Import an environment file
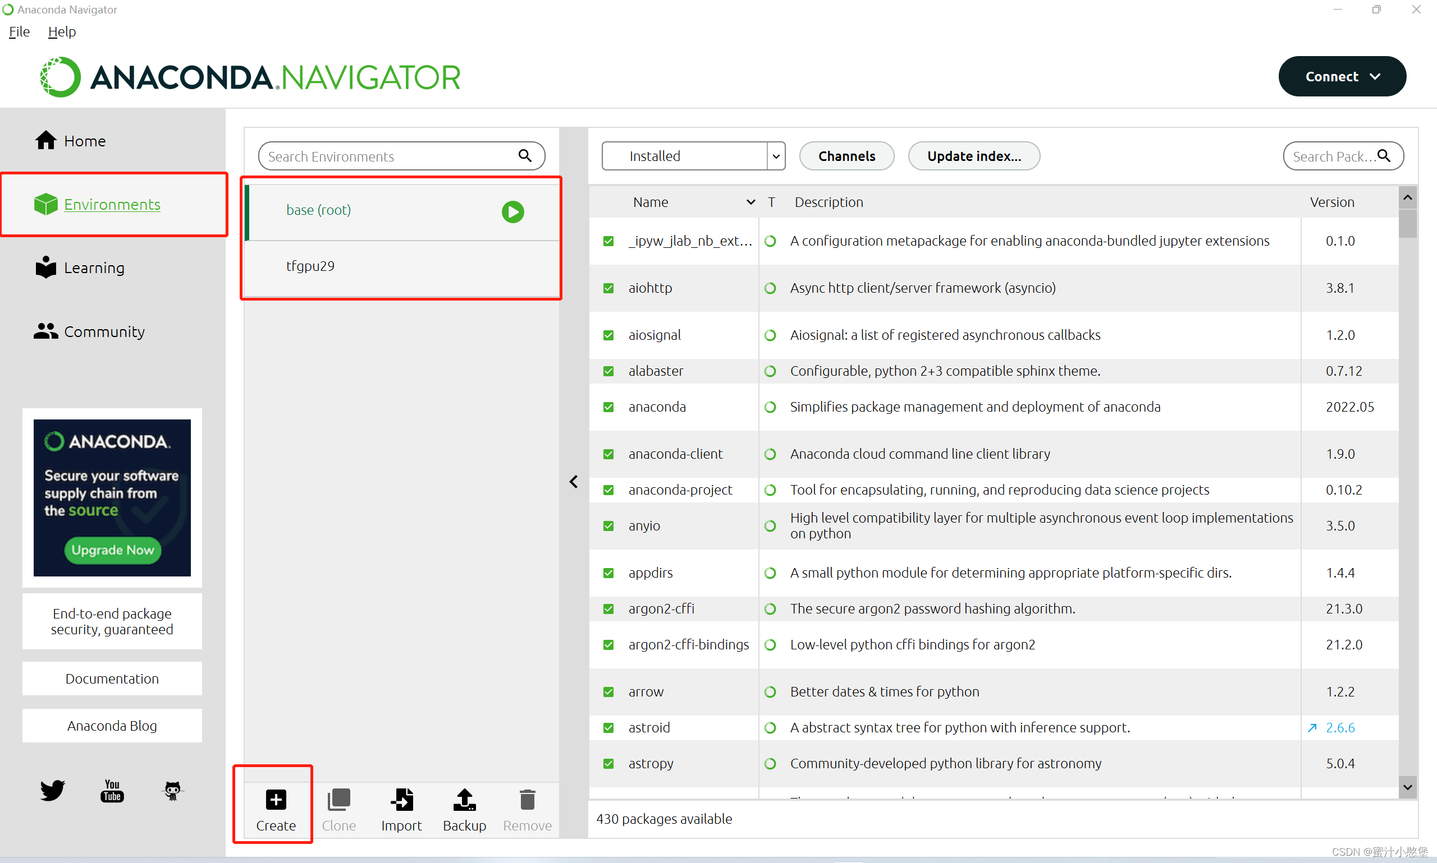 [401, 810]
